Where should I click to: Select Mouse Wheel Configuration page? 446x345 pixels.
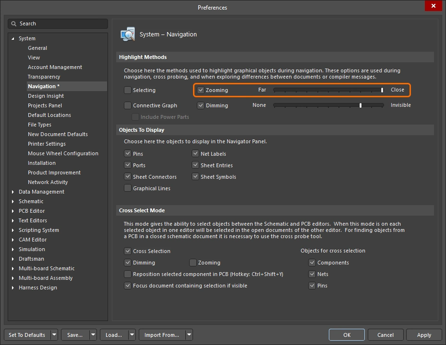[63, 153]
